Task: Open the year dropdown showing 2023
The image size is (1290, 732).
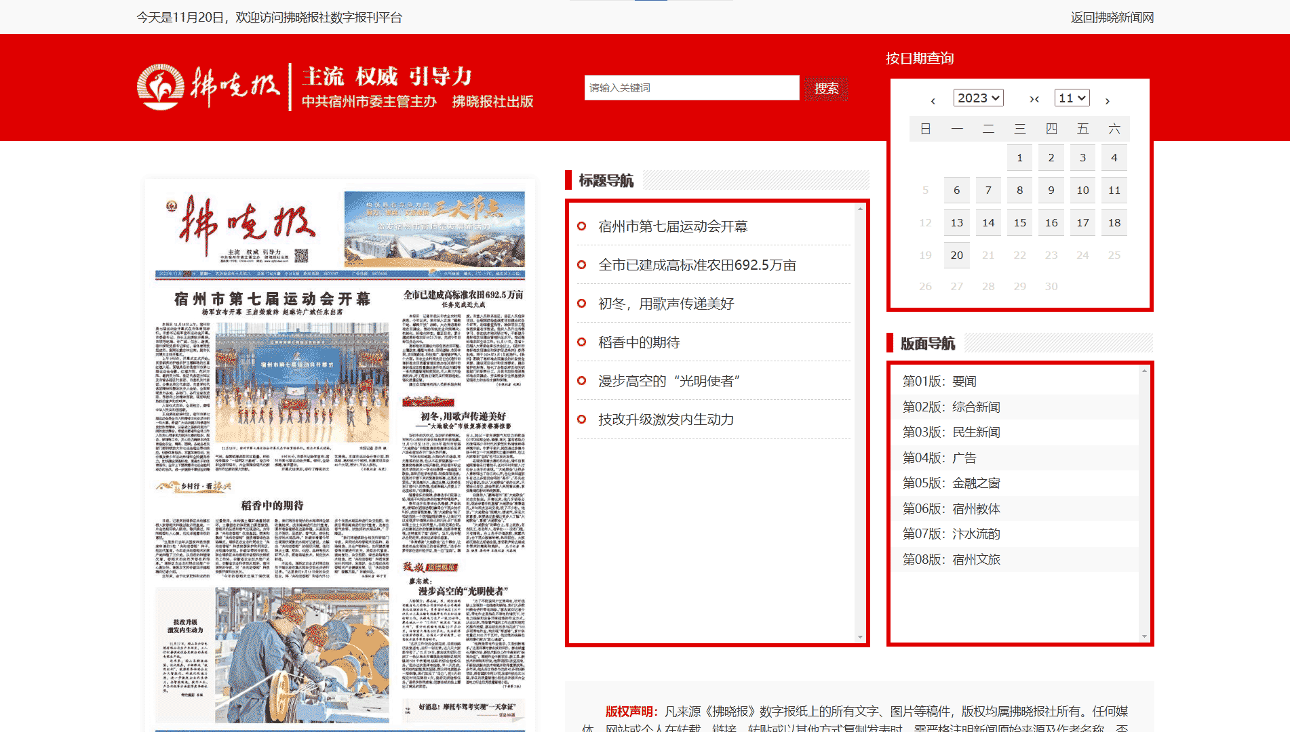Action: [978, 98]
